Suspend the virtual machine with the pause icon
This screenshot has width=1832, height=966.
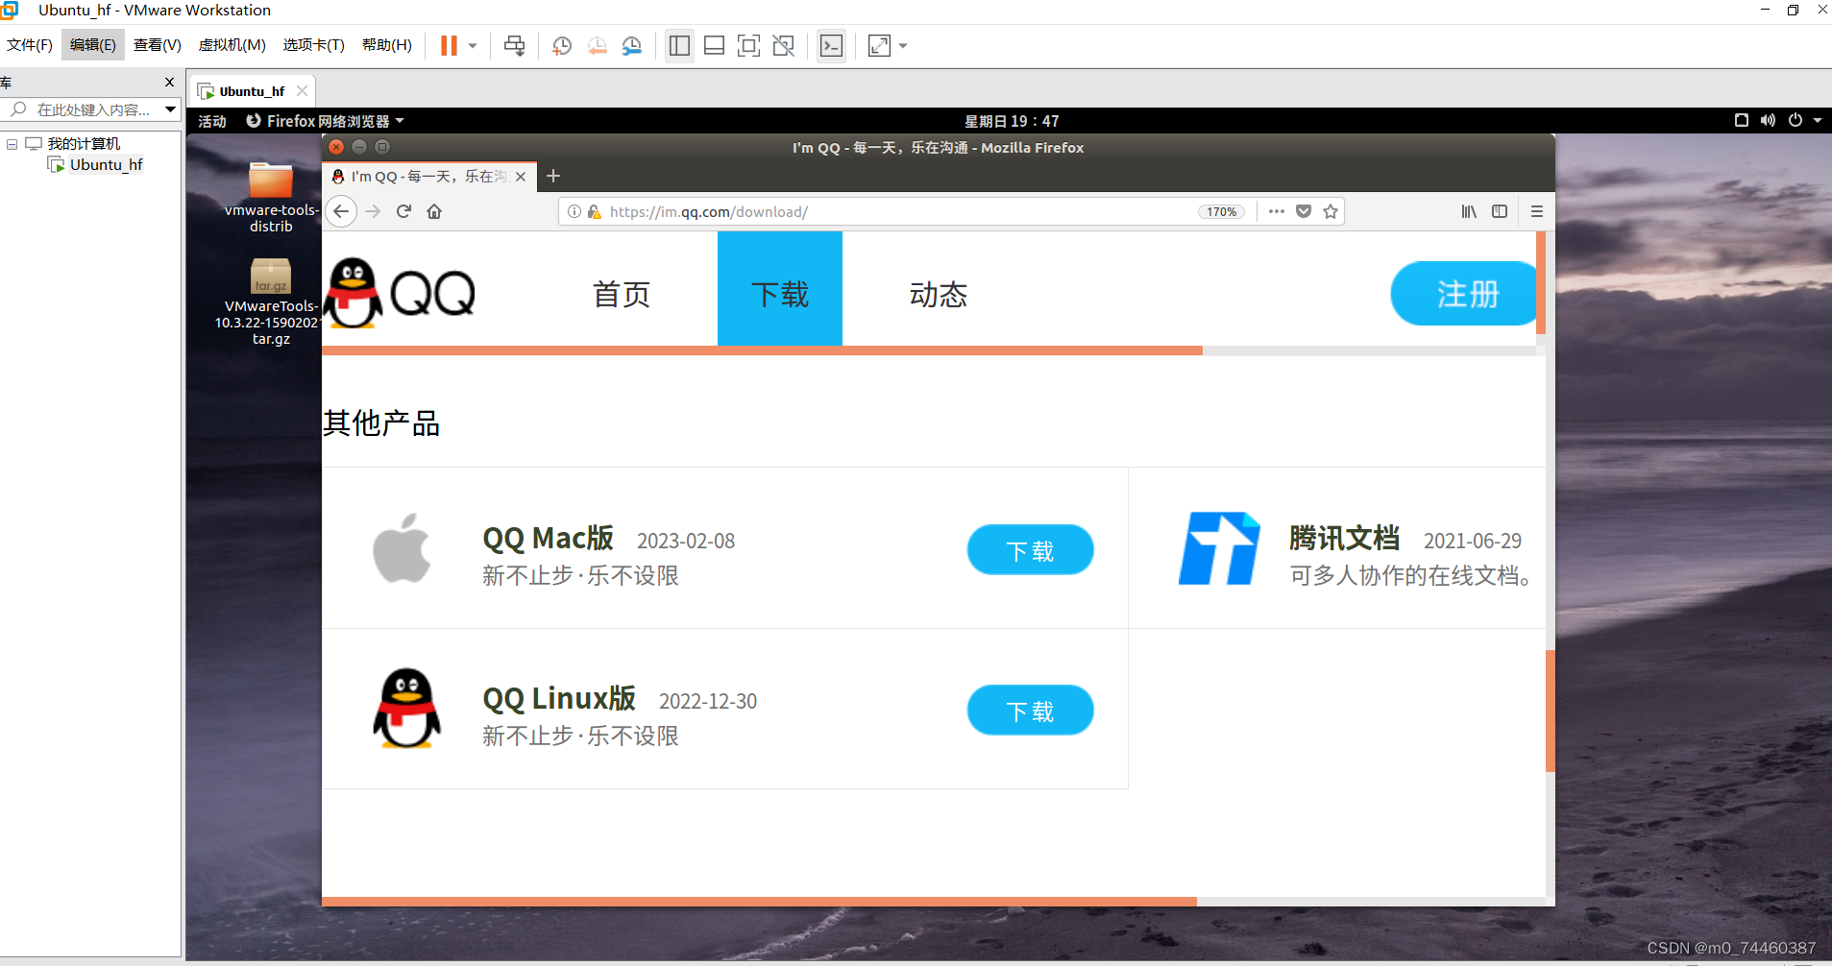coord(449,45)
